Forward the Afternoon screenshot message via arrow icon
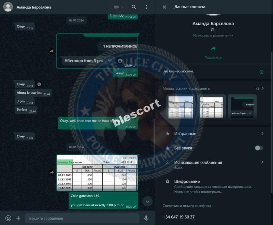 point(52,51)
